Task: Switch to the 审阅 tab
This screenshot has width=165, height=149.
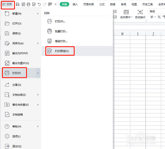Action: click(x=123, y=4)
